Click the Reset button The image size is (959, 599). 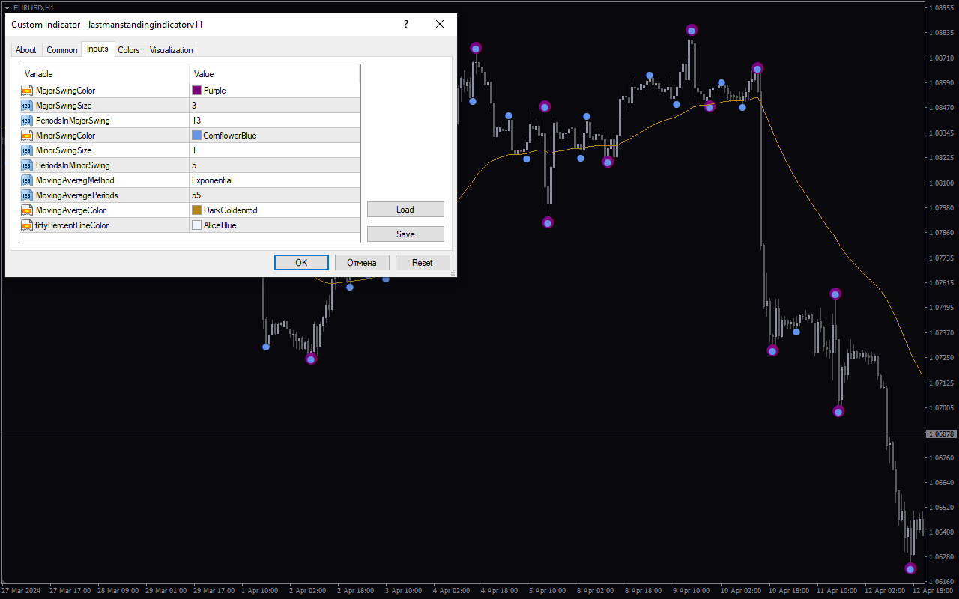[x=423, y=263]
